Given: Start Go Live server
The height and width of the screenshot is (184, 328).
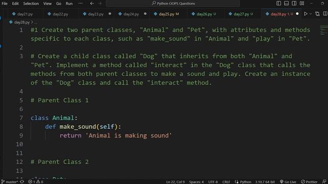Looking at the screenshot, I should 288,182.
